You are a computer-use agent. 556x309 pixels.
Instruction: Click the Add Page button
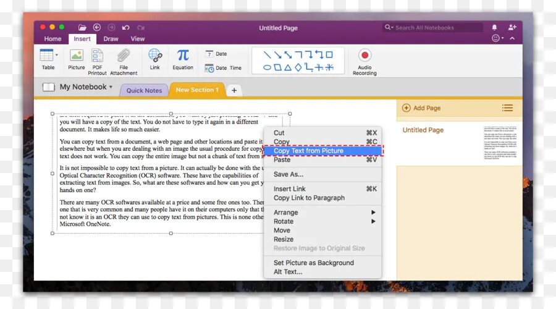tap(421, 108)
